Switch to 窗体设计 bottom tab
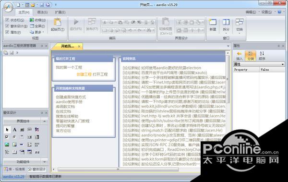 (37, 169)
